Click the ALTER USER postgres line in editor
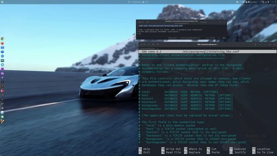The image size is (277, 156). pyautogui.click(x=159, y=32)
